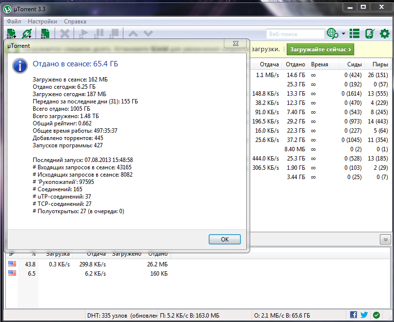Viewport: 394px width, 322px height.
Task: Select the 0.3 КБ/s peer download cell
Action: click(59, 265)
